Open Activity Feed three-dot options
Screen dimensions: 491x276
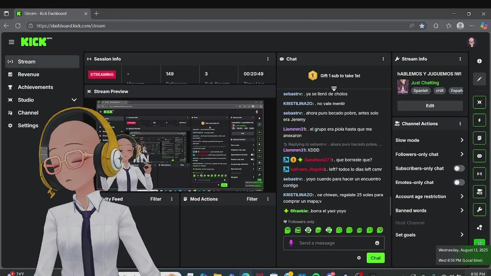tap(172, 199)
